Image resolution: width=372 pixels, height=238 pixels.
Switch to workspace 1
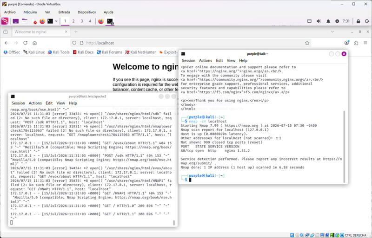coord(65,21)
